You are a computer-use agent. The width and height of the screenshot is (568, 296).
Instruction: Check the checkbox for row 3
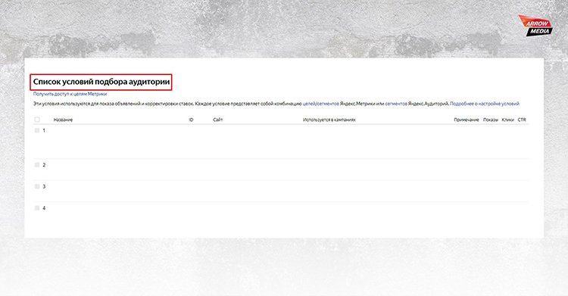[x=37, y=186]
